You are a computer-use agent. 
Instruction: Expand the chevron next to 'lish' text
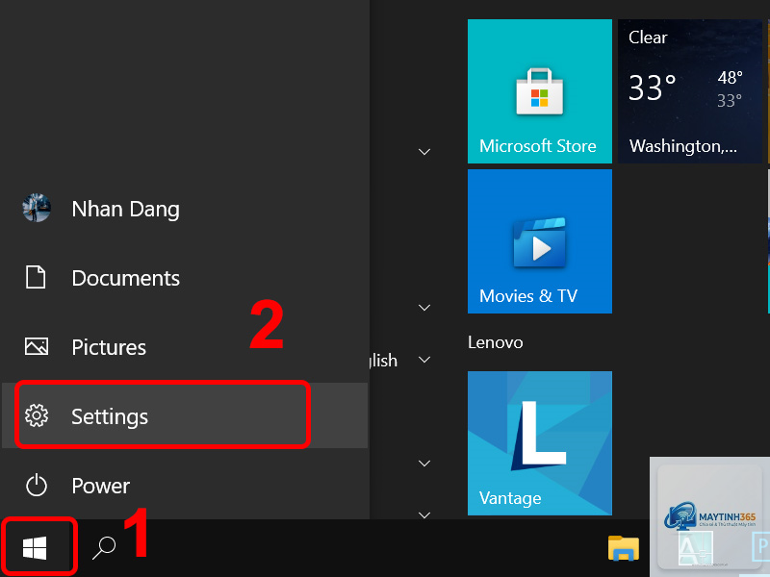click(424, 360)
